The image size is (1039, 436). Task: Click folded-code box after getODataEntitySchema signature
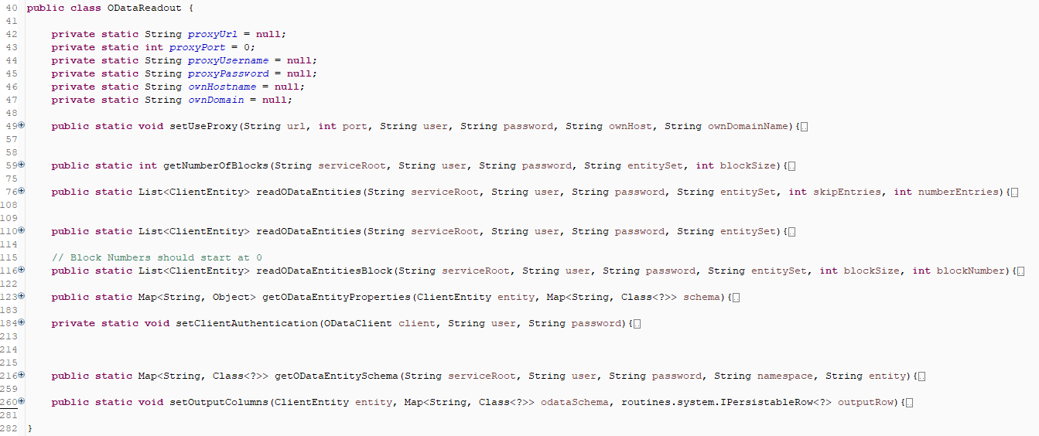(x=921, y=376)
